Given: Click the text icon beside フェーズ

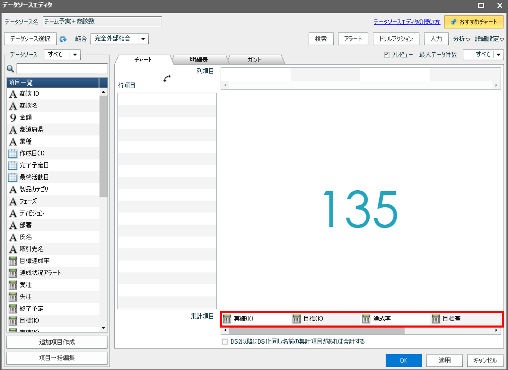Looking at the screenshot, I should [x=13, y=201].
